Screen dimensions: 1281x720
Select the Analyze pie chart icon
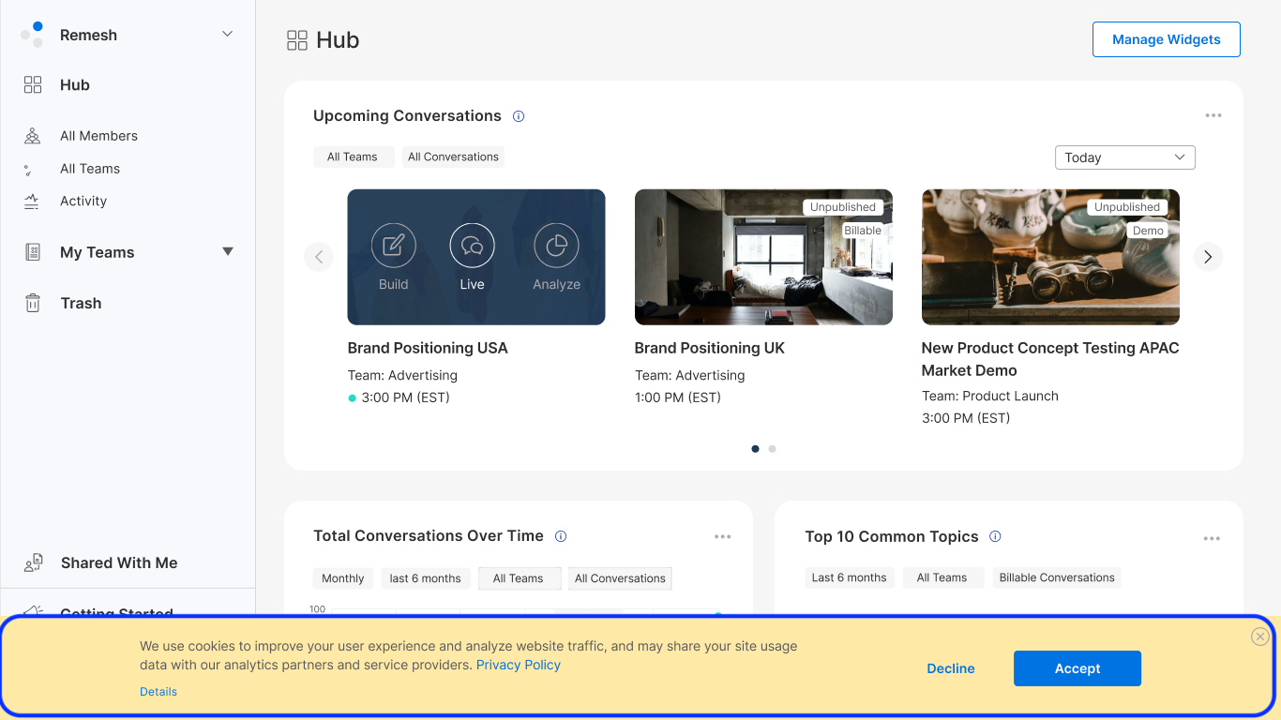(x=556, y=246)
